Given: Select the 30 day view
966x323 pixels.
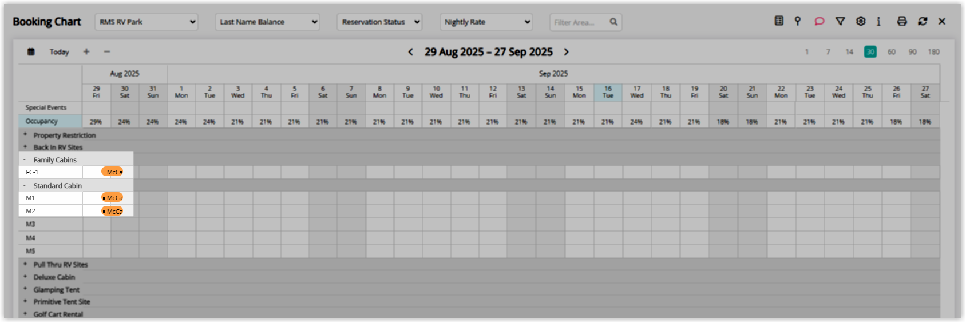Looking at the screenshot, I should point(870,51).
